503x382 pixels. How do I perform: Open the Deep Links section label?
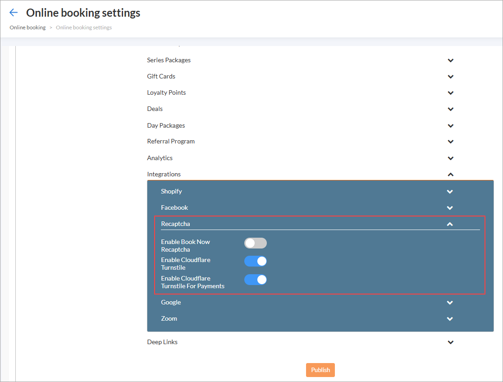click(162, 342)
